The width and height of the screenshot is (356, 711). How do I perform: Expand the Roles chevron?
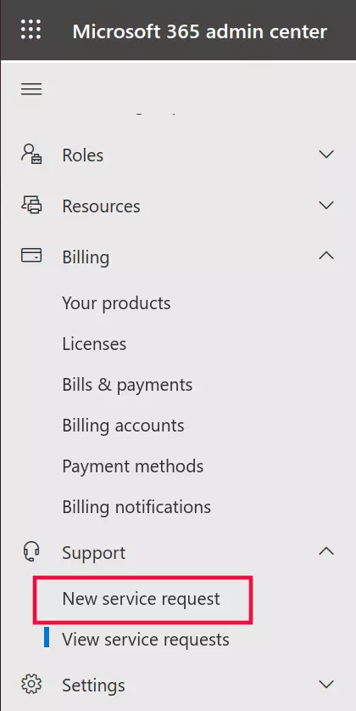[326, 154]
